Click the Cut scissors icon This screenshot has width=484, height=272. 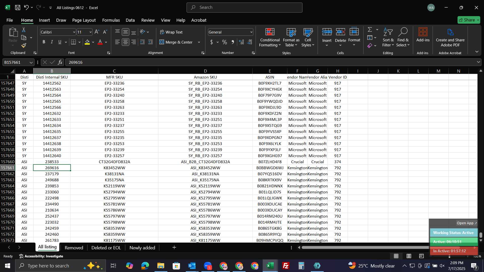pos(24,30)
